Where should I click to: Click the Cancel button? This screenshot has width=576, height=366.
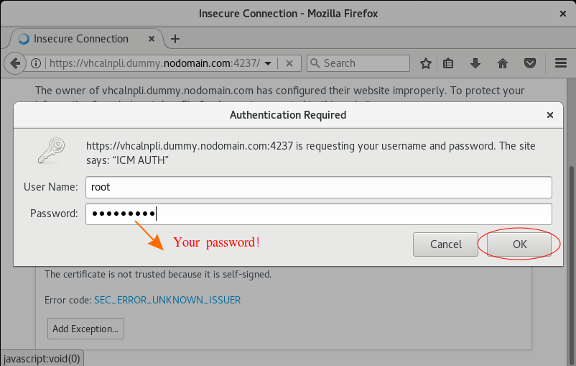(x=445, y=244)
